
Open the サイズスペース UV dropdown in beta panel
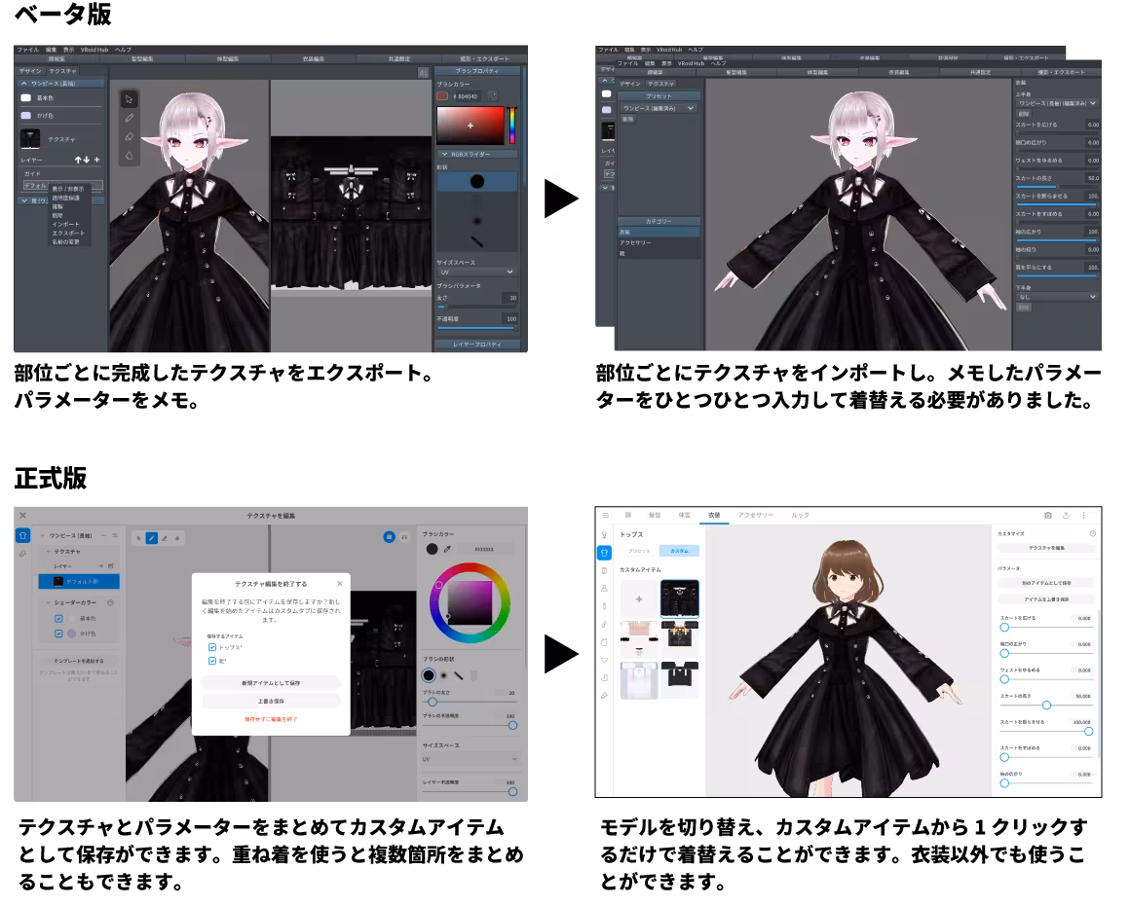click(477, 272)
